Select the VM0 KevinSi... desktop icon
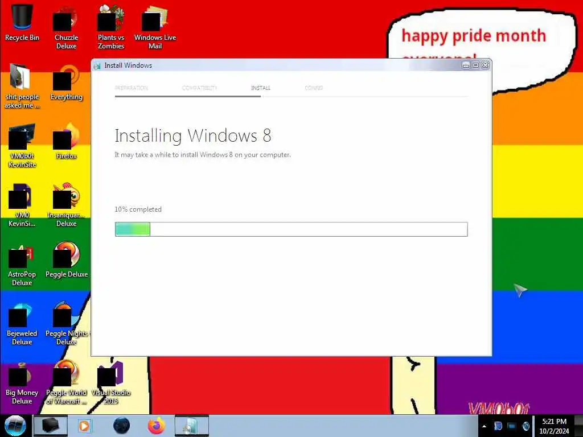The width and height of the screenshot is (583, 437). pyautogui.click(x=22, y=204)
